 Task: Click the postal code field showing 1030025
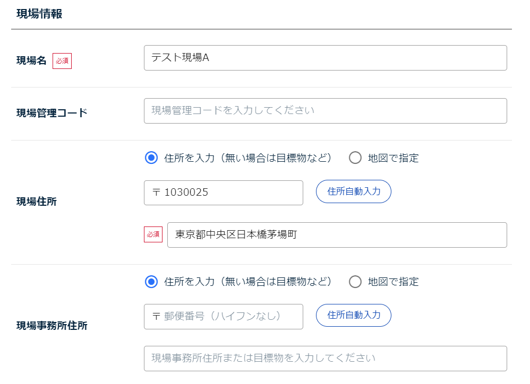pyautogui.click(x=224, y=193)
